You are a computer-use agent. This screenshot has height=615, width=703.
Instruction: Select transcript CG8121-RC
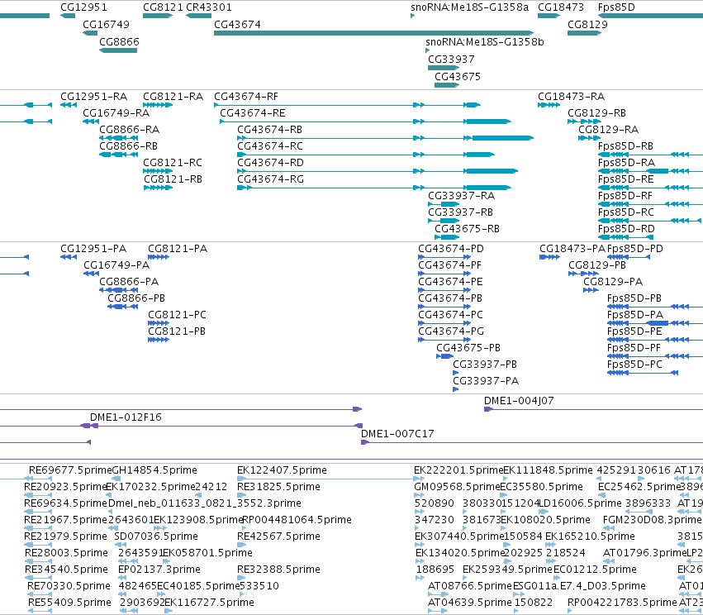(173, 163)
